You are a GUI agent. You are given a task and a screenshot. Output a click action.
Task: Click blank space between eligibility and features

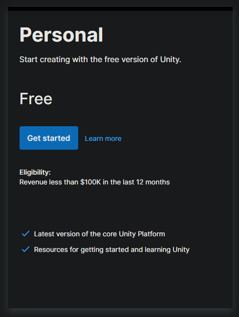pos(120,208)
